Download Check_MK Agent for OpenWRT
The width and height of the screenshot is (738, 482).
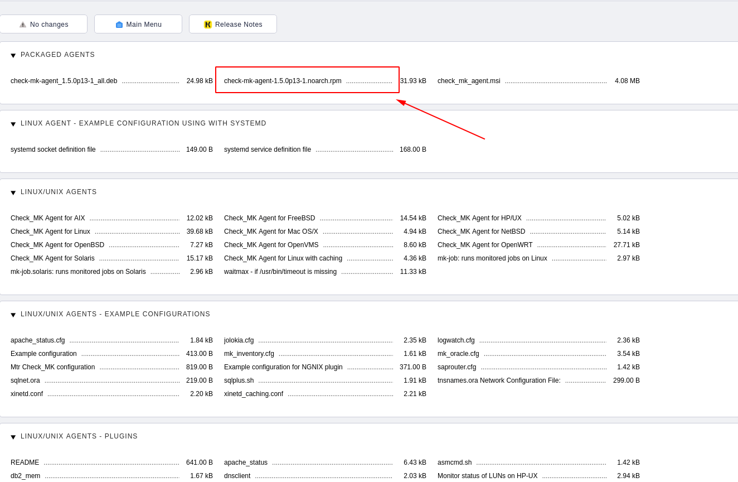[x=485, y=245]
